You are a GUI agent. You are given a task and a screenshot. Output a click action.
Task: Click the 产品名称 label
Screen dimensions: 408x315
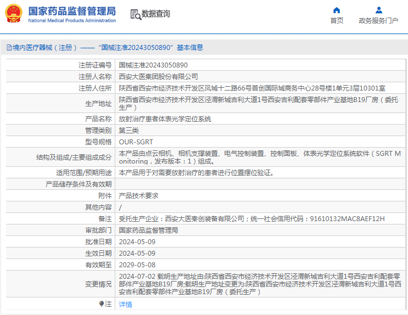click(x=98, y=119)
